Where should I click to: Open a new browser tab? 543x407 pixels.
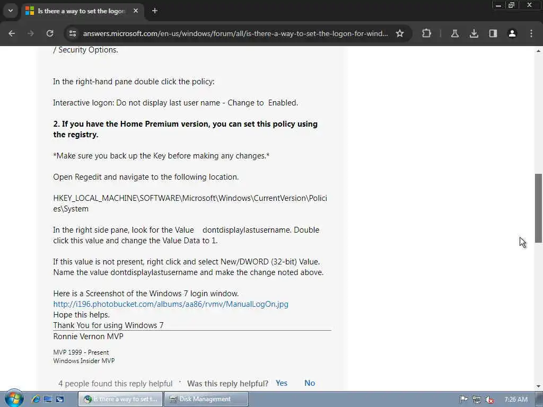[155, 11]
